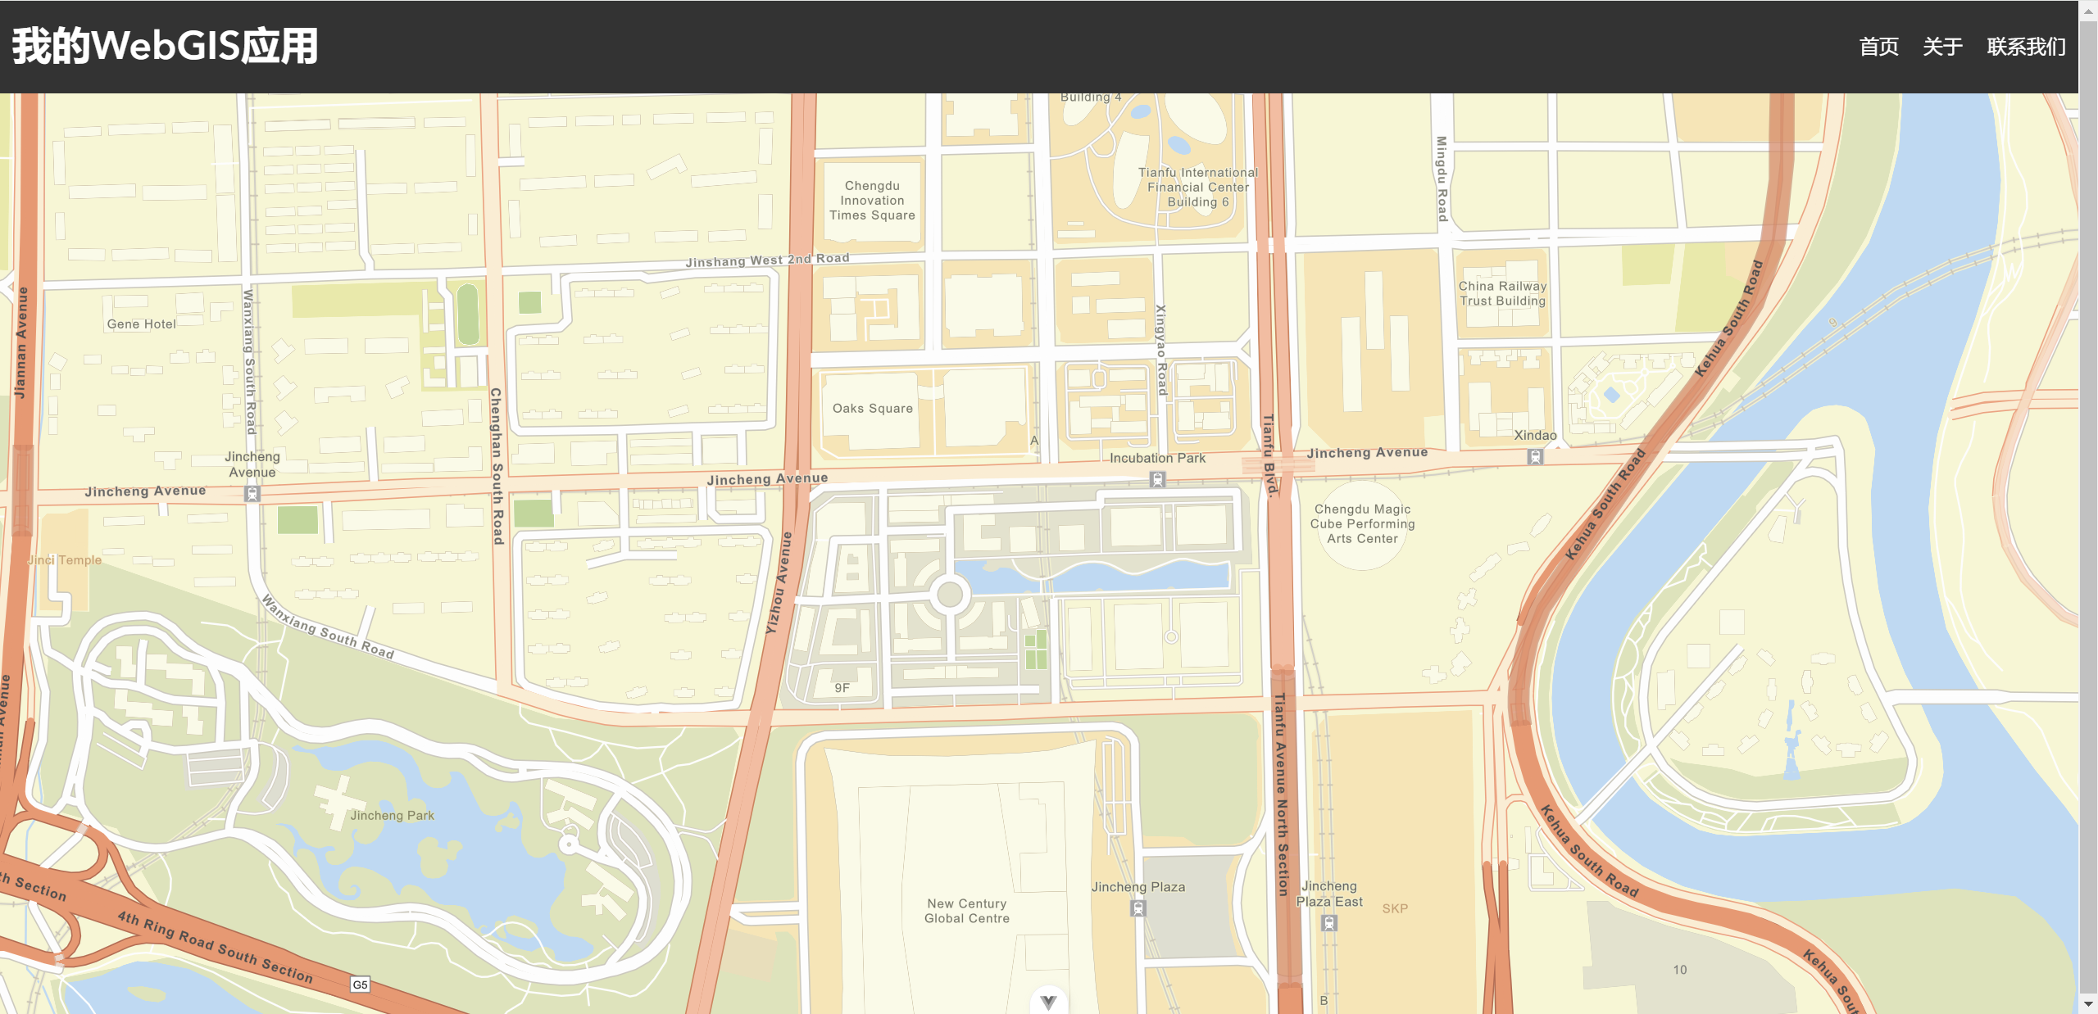The image size is (2098, 1014).
Task: Click the Gene Hotel label
Action: coord(142,324)
